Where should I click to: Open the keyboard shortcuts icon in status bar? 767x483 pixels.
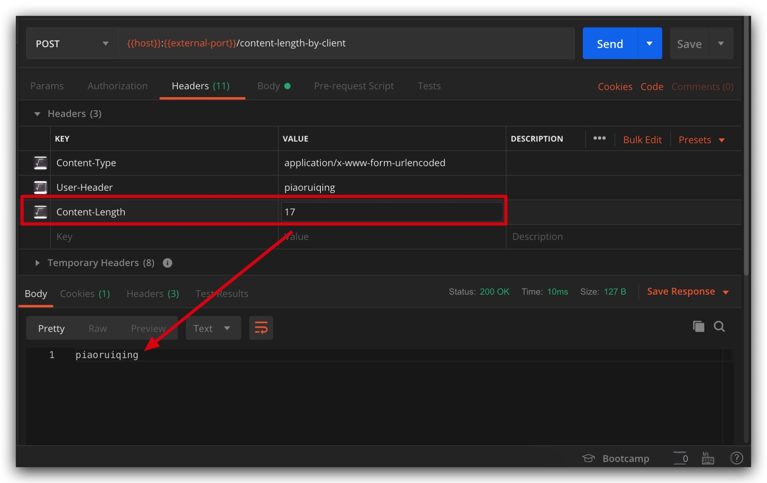[x=707, y=458]
